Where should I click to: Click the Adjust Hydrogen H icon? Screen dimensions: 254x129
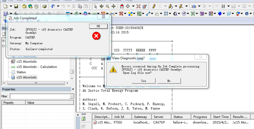click(x=223, y=6)
